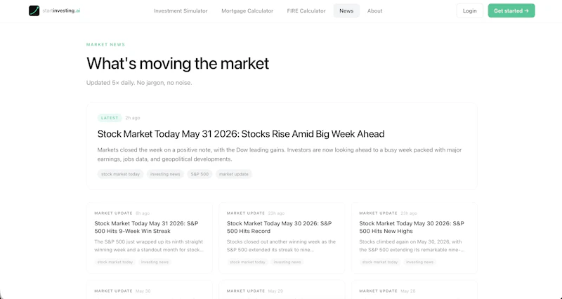The height and width of the screenshot is (299, 562).
Task: Click snippet 'The S&P 500 just wrapped up its ninth straight'
Action: (149, 246)
